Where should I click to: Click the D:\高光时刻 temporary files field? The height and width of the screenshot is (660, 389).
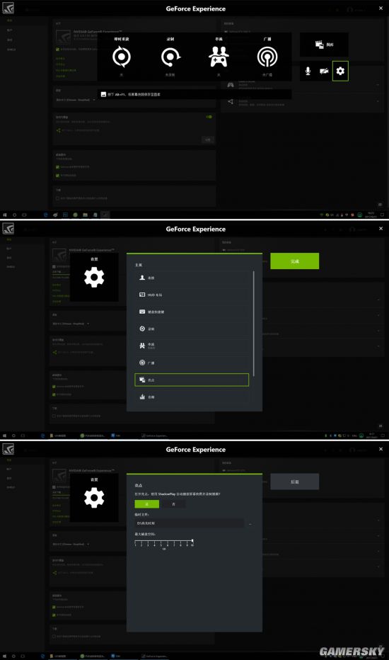190,523
